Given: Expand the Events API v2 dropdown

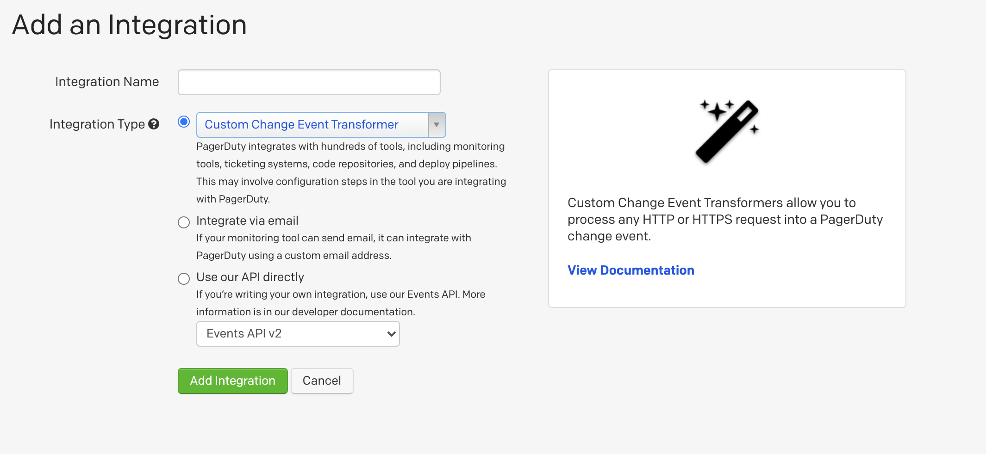Looking at the screenshot, I should click(298, 334).
